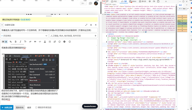The height and width of the screenshot is (110, 192).
Task: Switch to the DevTools 源代码 sources tab
Action: pyautogui.click(x=142, y=1)
